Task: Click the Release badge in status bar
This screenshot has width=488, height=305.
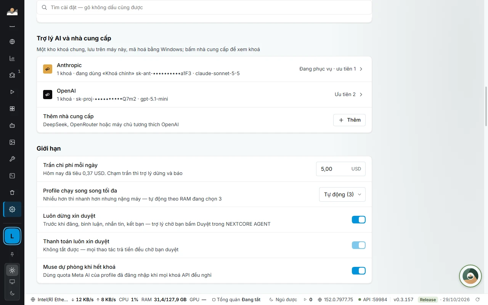Action: [x=428, y=300]
